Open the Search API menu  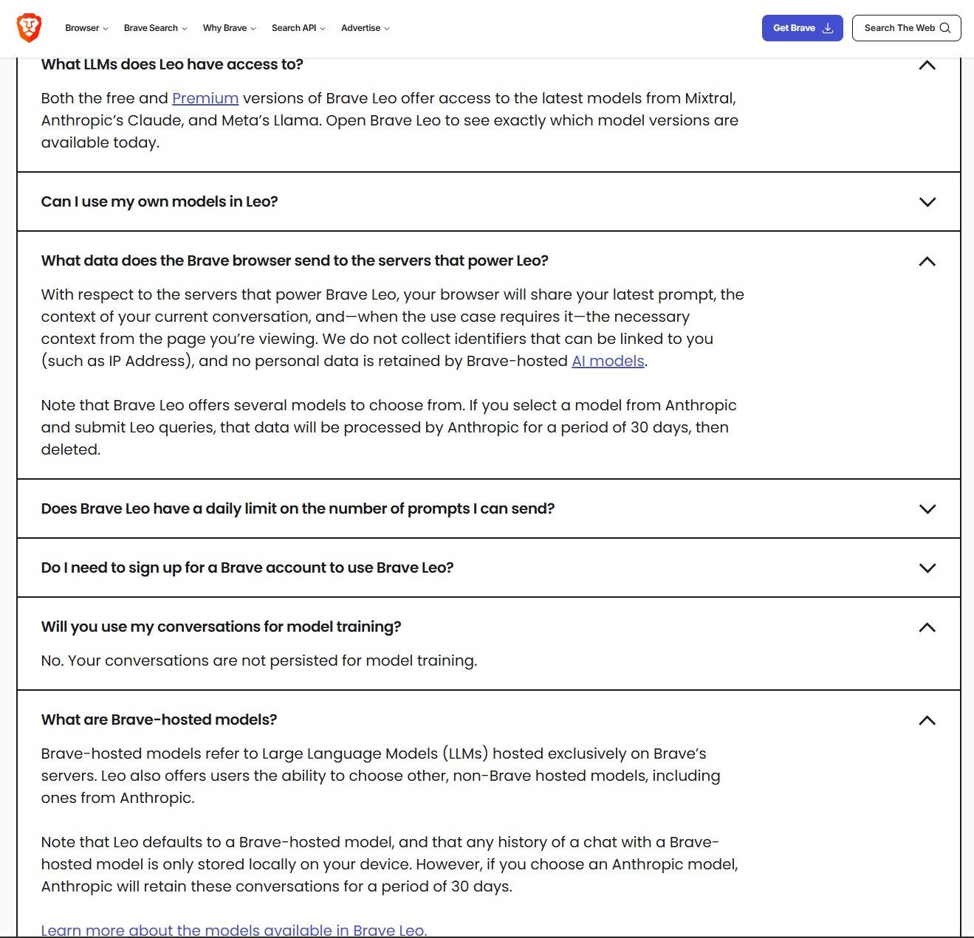pyautogui.click(x=298, y=28)
